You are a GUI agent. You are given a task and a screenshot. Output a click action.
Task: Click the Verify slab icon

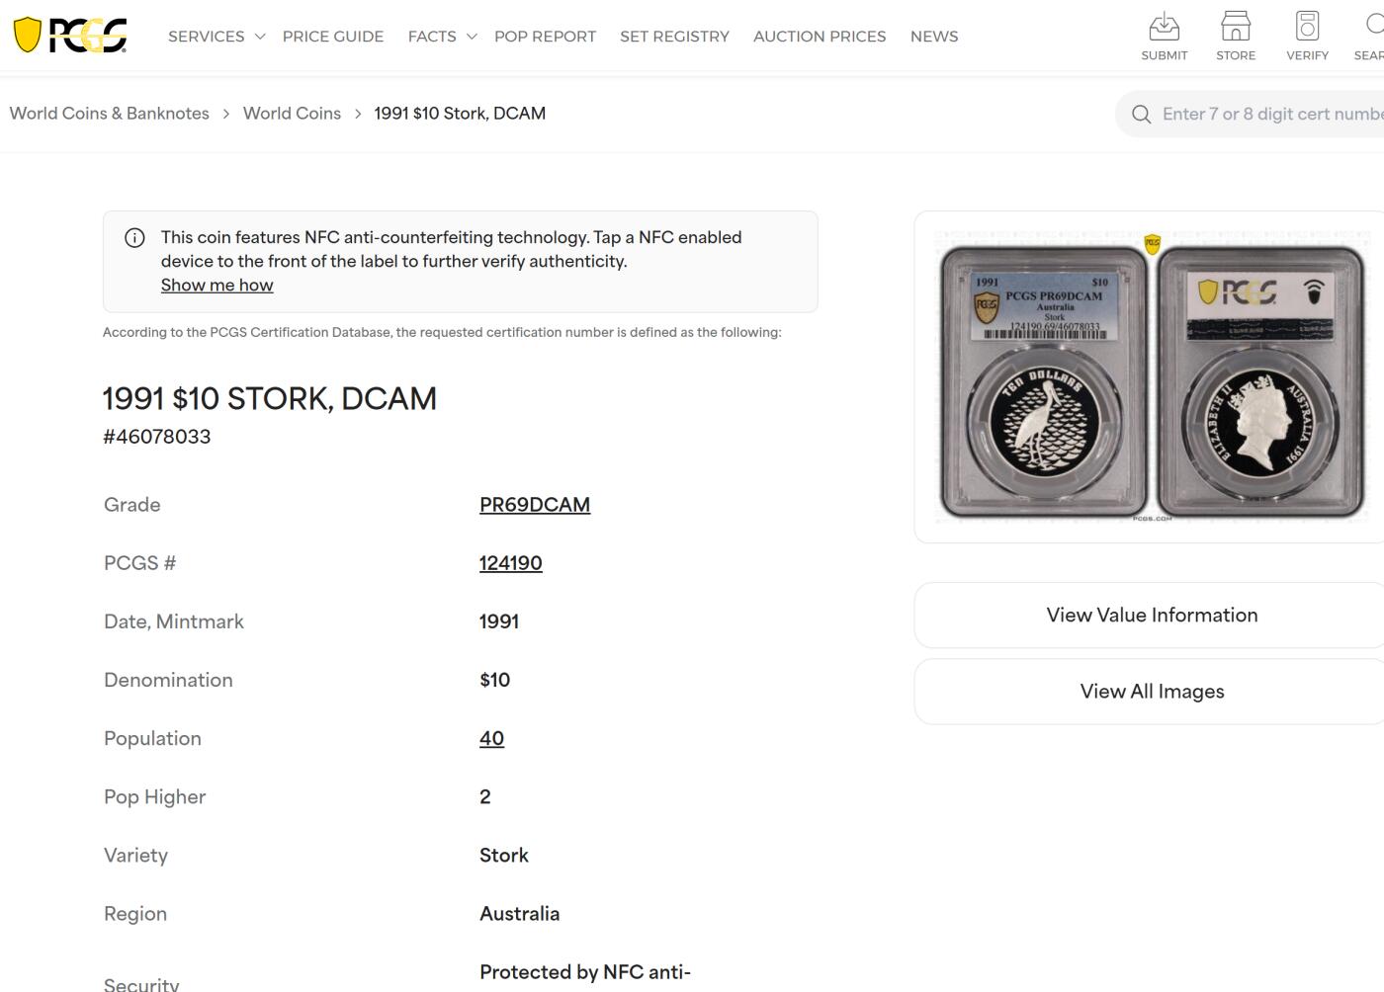1307,26
